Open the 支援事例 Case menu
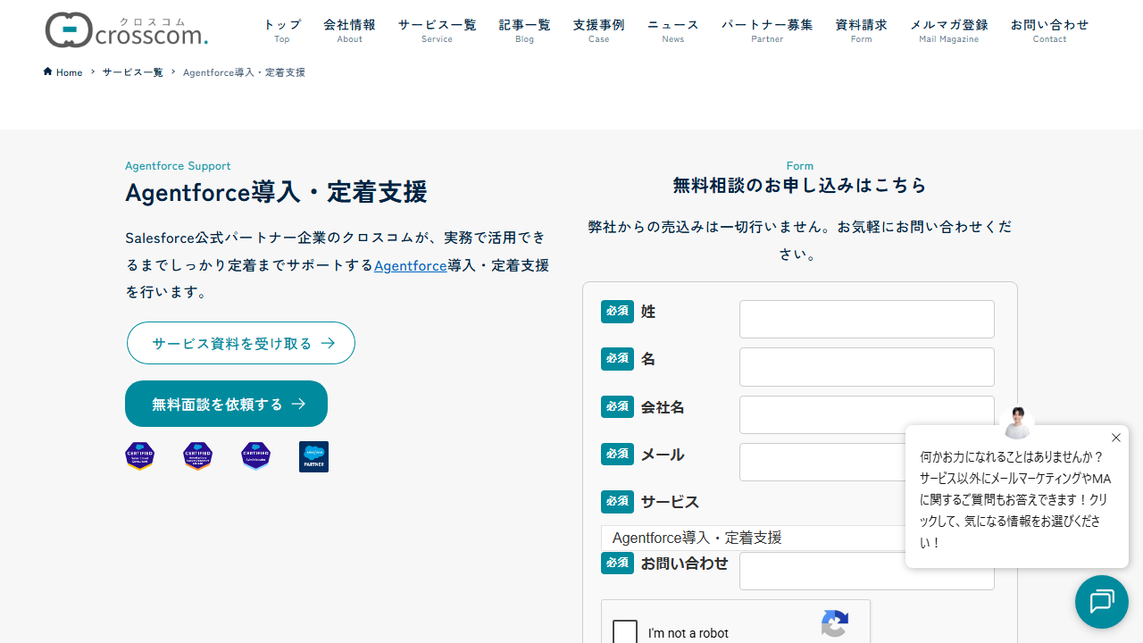The image size is (1143, 643). point(599,30)
